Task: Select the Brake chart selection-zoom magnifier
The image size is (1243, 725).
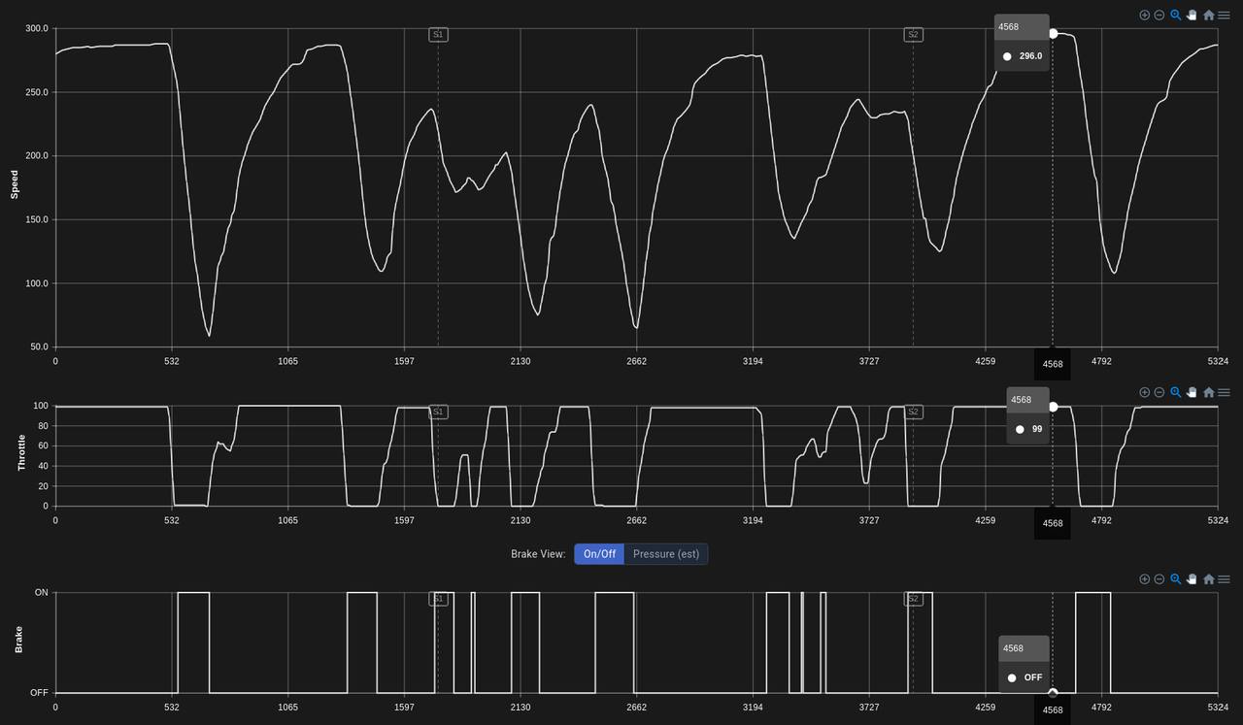Action: tap(1176, 579)
